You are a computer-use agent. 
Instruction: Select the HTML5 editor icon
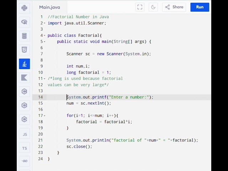coord(24,50)
